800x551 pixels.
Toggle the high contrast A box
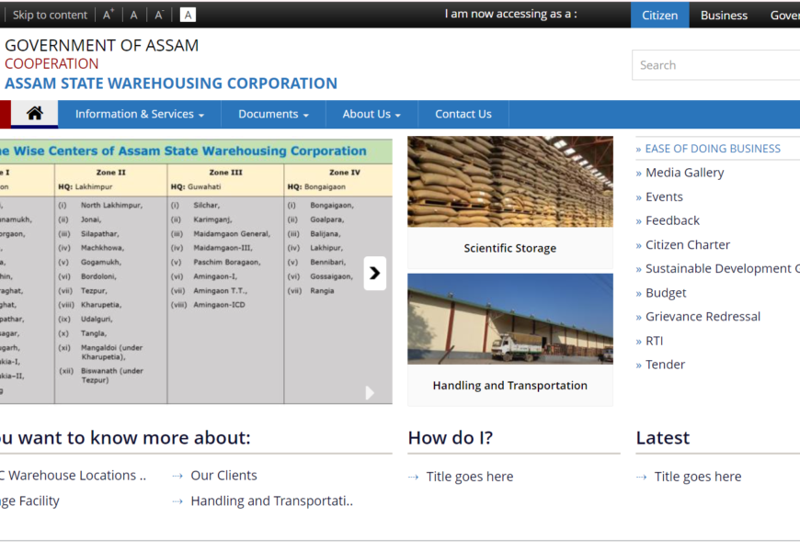[x=188, y=15]
